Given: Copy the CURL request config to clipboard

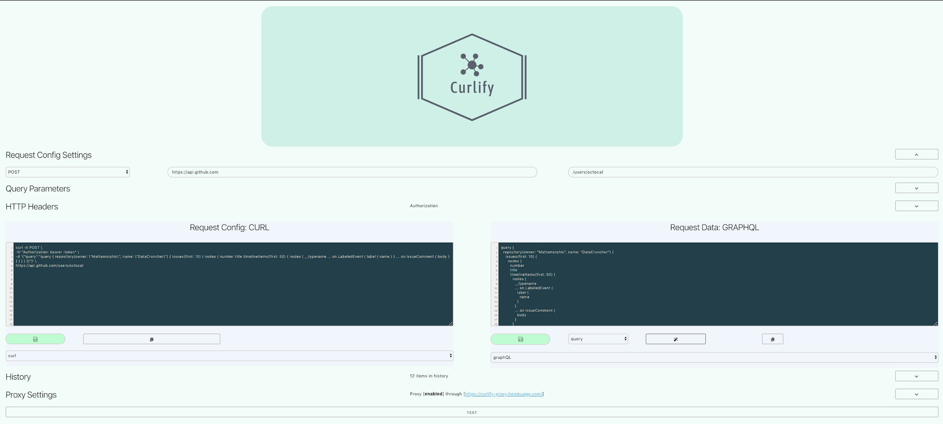Looking at the screenshot, I should (x=152, y=339).
